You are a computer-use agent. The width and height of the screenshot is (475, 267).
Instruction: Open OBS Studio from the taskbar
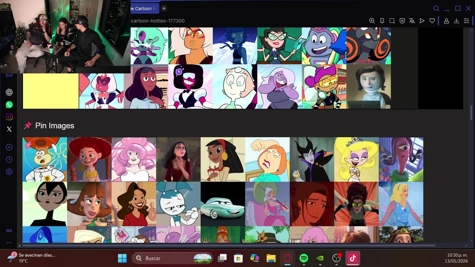coord(336,258)
